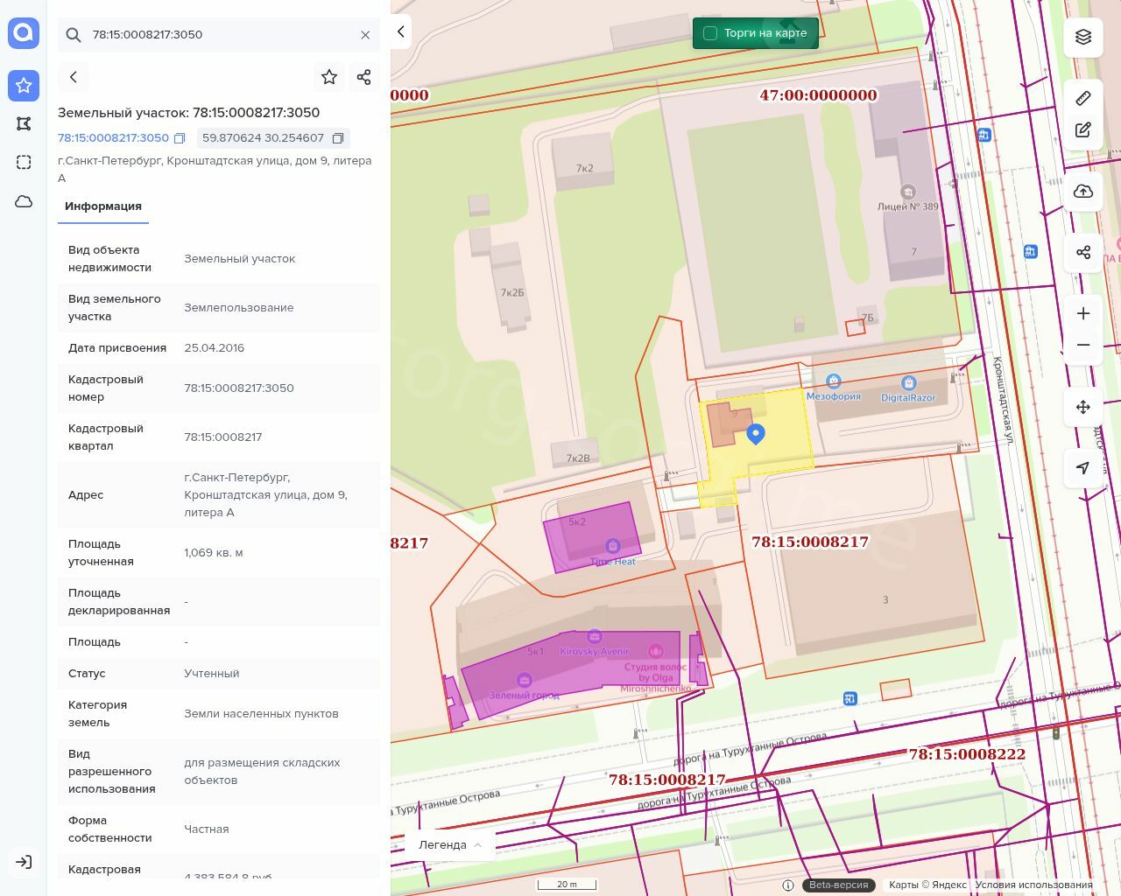This screenshot has width=1121, height=896.
Task: Open login from sidebar bottom icon
Action: [24, 862]
